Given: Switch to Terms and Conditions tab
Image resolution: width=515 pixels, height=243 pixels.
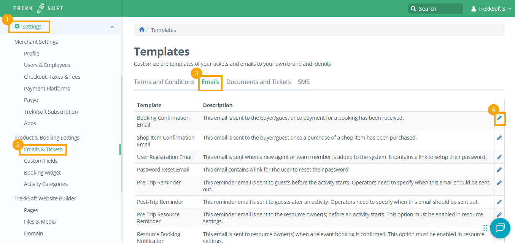Looking at the screenshot, I should (164, 82).
